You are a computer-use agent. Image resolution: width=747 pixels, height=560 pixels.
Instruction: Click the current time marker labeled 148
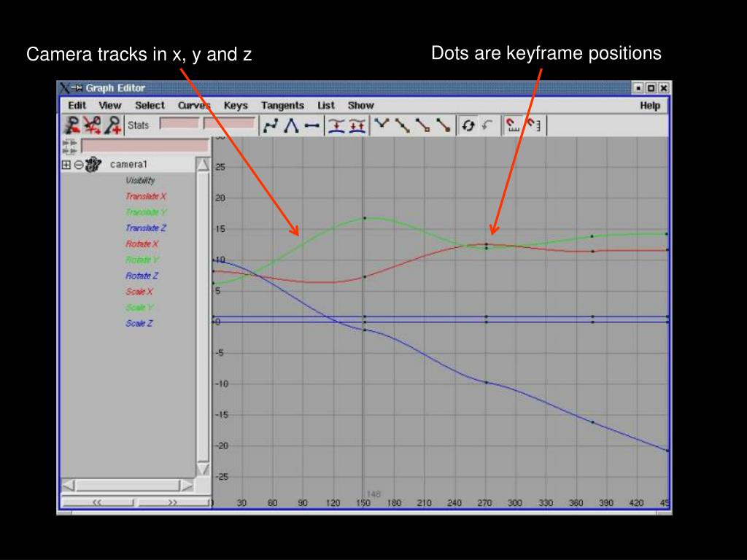[374, 494]
